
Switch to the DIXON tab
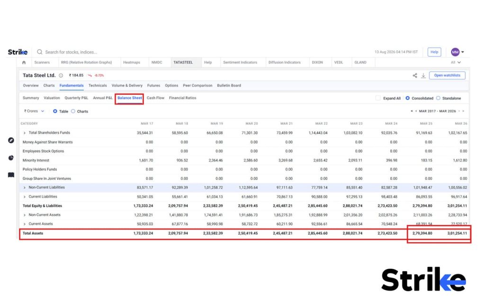coord(317,62)
